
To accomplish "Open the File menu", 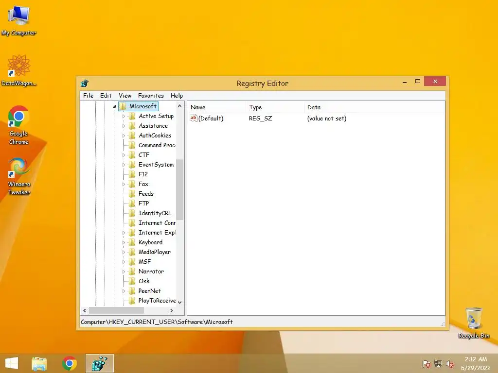I will (x=89, y=96).
